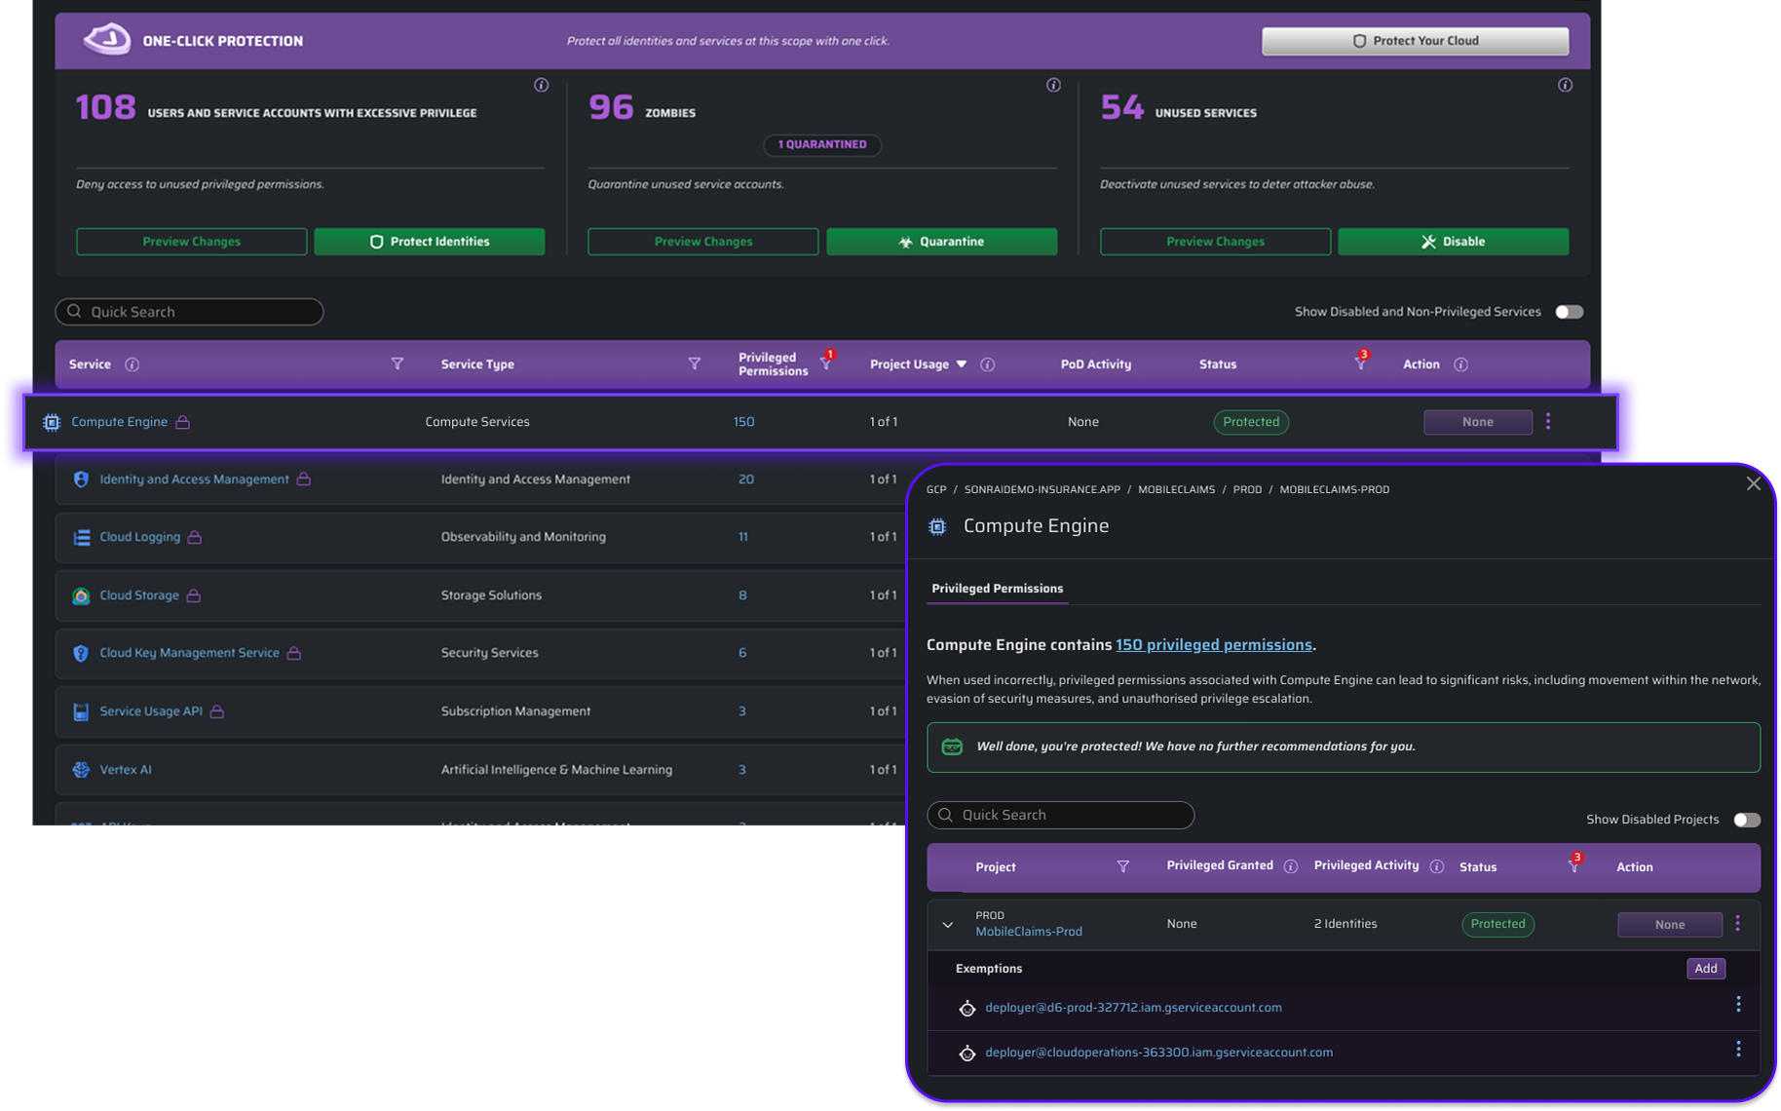Open None action dropdown for MobileClaims-Prod
1781x1111 pixels.
1669,925
